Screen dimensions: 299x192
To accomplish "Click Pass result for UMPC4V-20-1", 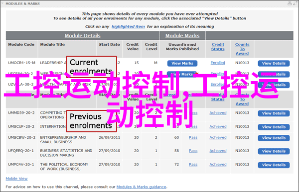I will (x=193, y=165).
